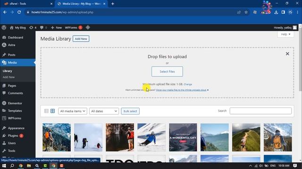Switch to grid view
The image size is (302, 169).
52,111
